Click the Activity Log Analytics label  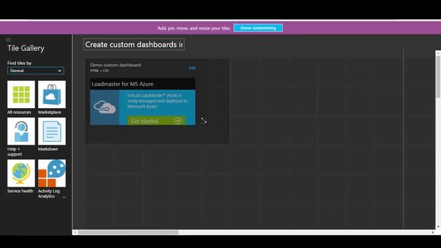[x=49, y=194]
